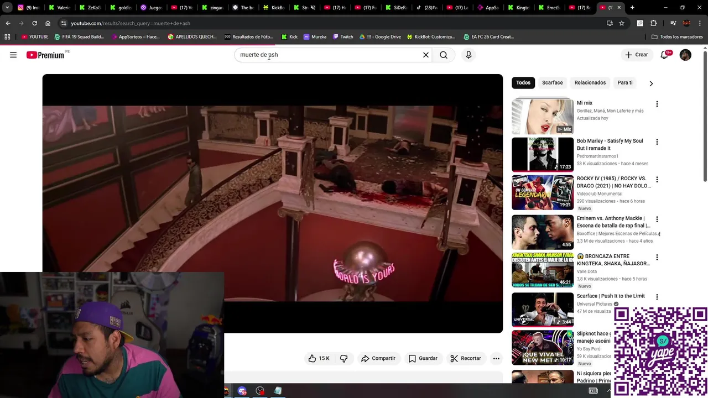Select the Scarface filter chip
708x398 pixels.
pos(552,82)
